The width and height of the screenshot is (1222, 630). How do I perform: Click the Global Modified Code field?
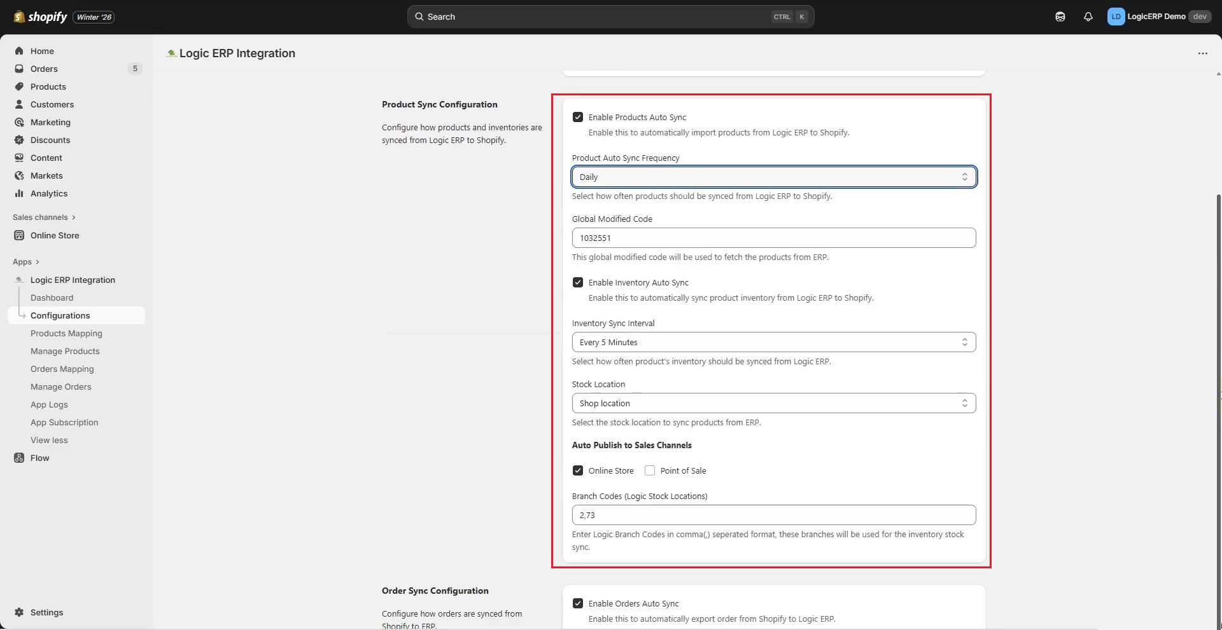[773, 238]
